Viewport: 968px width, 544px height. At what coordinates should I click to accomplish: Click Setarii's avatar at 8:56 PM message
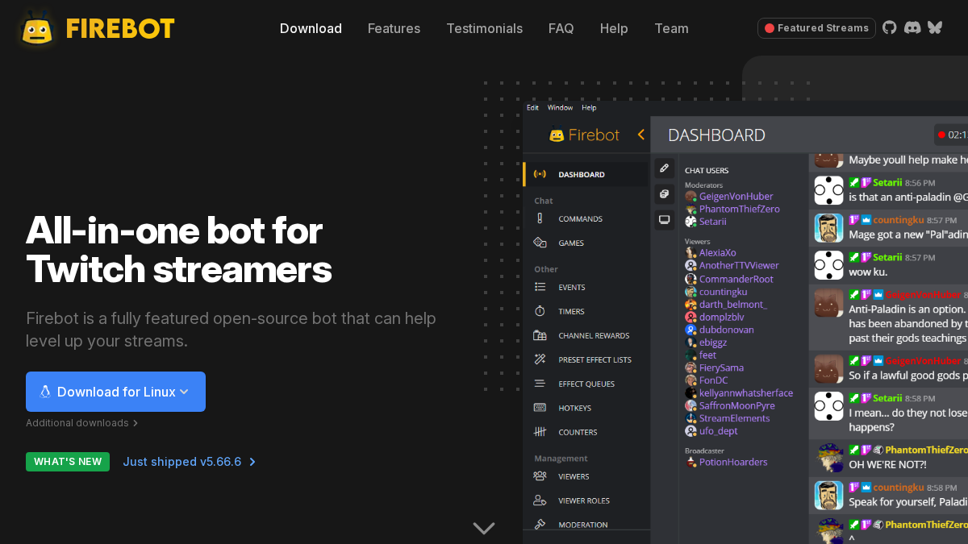(x=828, y=190)
